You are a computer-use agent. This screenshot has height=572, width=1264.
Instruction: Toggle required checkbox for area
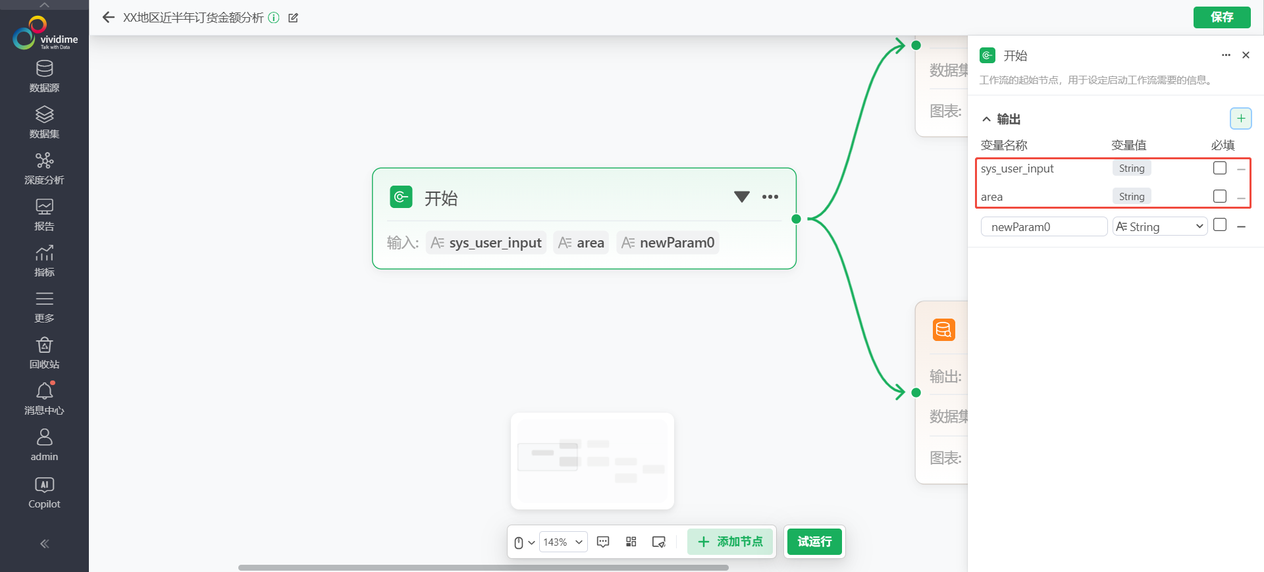pos(1219,196)
